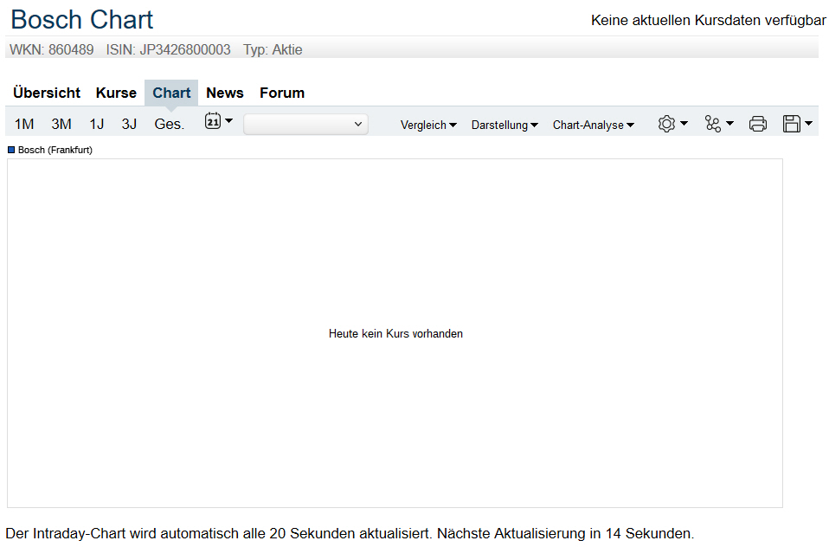The image size is (829, 547).
Task: Switch to the News tab
Action: [x=225, y=93]
